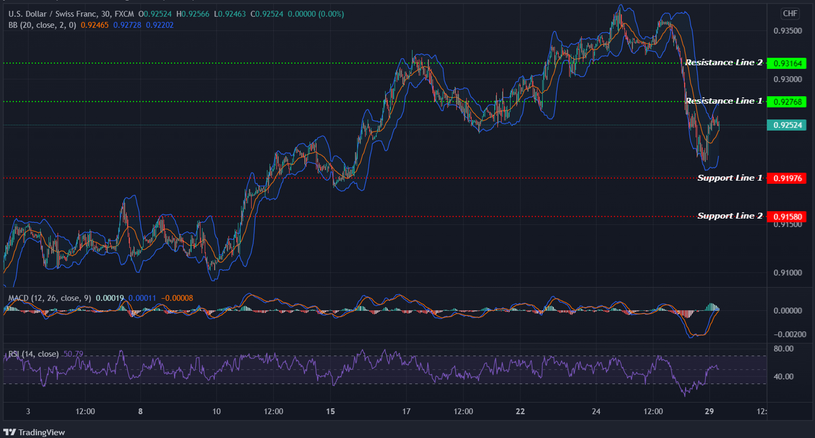The height and width of the screenshot is (438, 815).
Task: Click the MACD (12, 26, close, 9) indicator label
Action: (50, 298)
